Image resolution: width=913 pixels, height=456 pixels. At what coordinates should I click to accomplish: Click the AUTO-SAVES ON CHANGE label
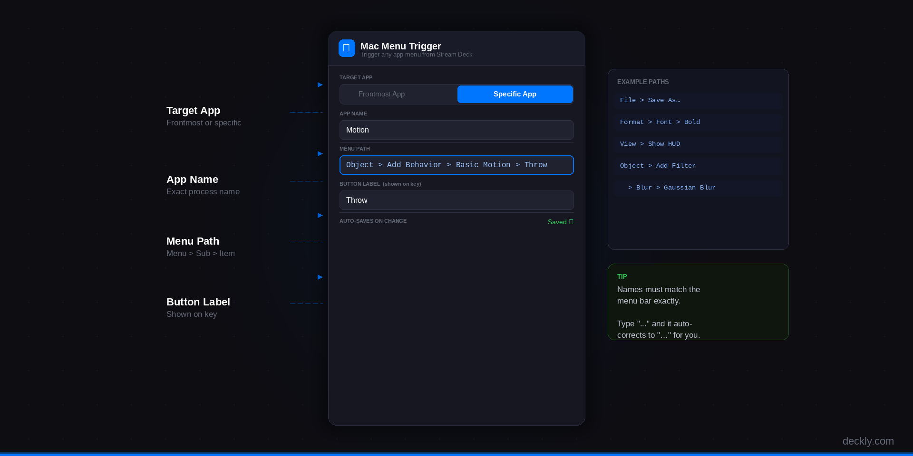pyautogui.click(x=373, y=221)
